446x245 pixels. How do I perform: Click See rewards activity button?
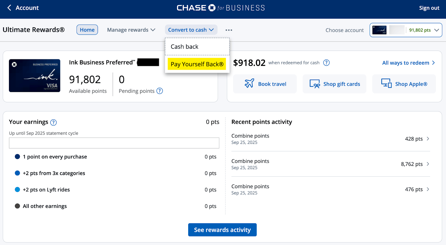point(222,230)
